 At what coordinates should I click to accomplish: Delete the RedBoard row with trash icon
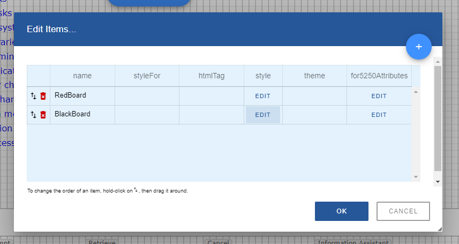[x=43, y=96]
